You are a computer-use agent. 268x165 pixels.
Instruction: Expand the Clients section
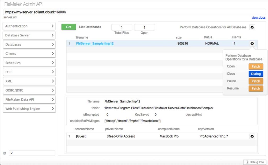pos(29,53)
